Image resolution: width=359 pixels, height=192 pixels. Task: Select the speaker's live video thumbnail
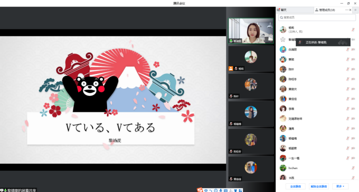point(251,31)
